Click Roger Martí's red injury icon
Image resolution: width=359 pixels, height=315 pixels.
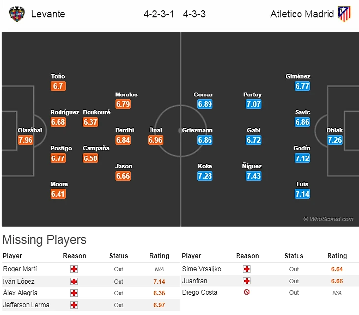coord(74,269)
